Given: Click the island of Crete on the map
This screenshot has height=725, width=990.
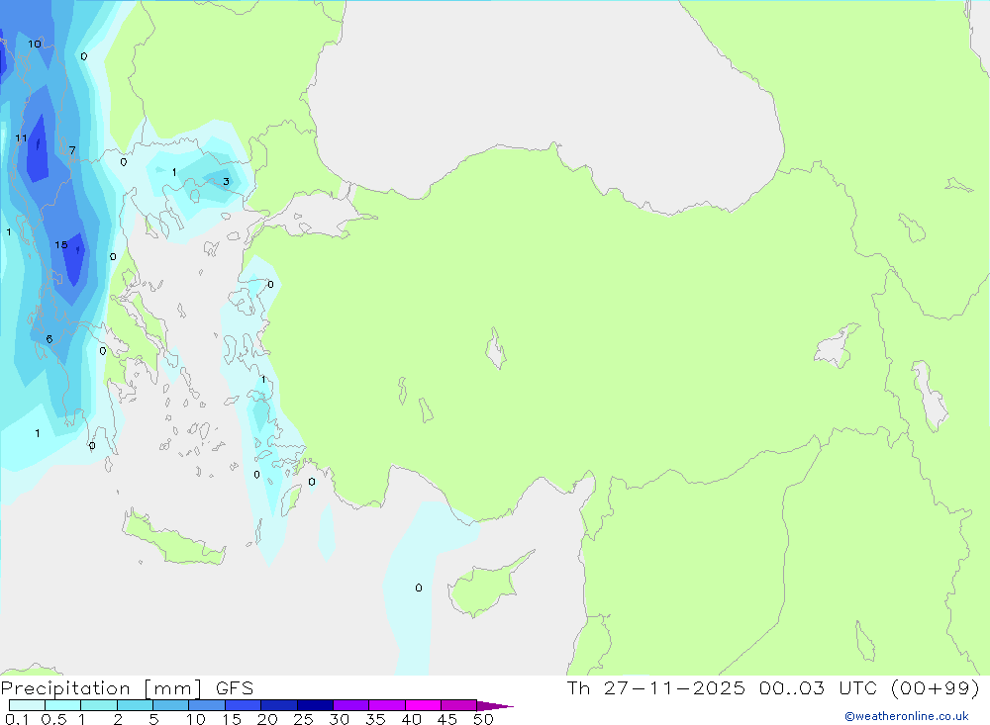Looking at the screenshot, I should tap(173, 541).
